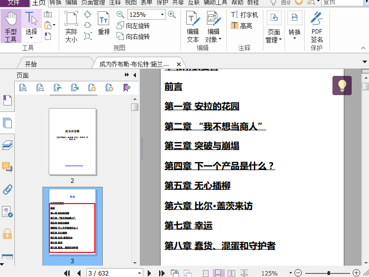Viewport: 369px width, 277px height.
Task: Open clipboard dropdown arrow beside paste icon
Action: coord(54,25)
